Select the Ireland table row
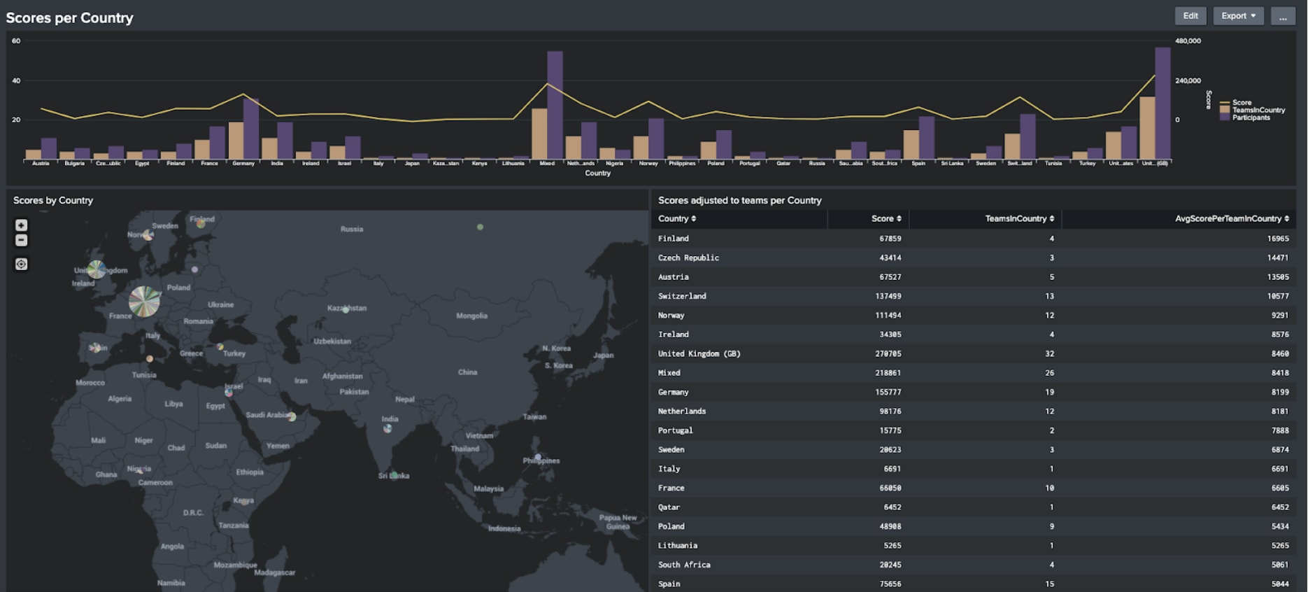Viewport: 1308px width, 592px height. point(973,334)
